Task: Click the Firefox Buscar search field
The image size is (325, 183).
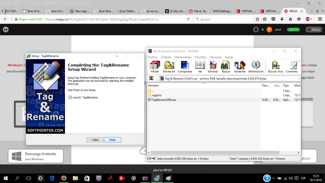Action: [223, 19]
